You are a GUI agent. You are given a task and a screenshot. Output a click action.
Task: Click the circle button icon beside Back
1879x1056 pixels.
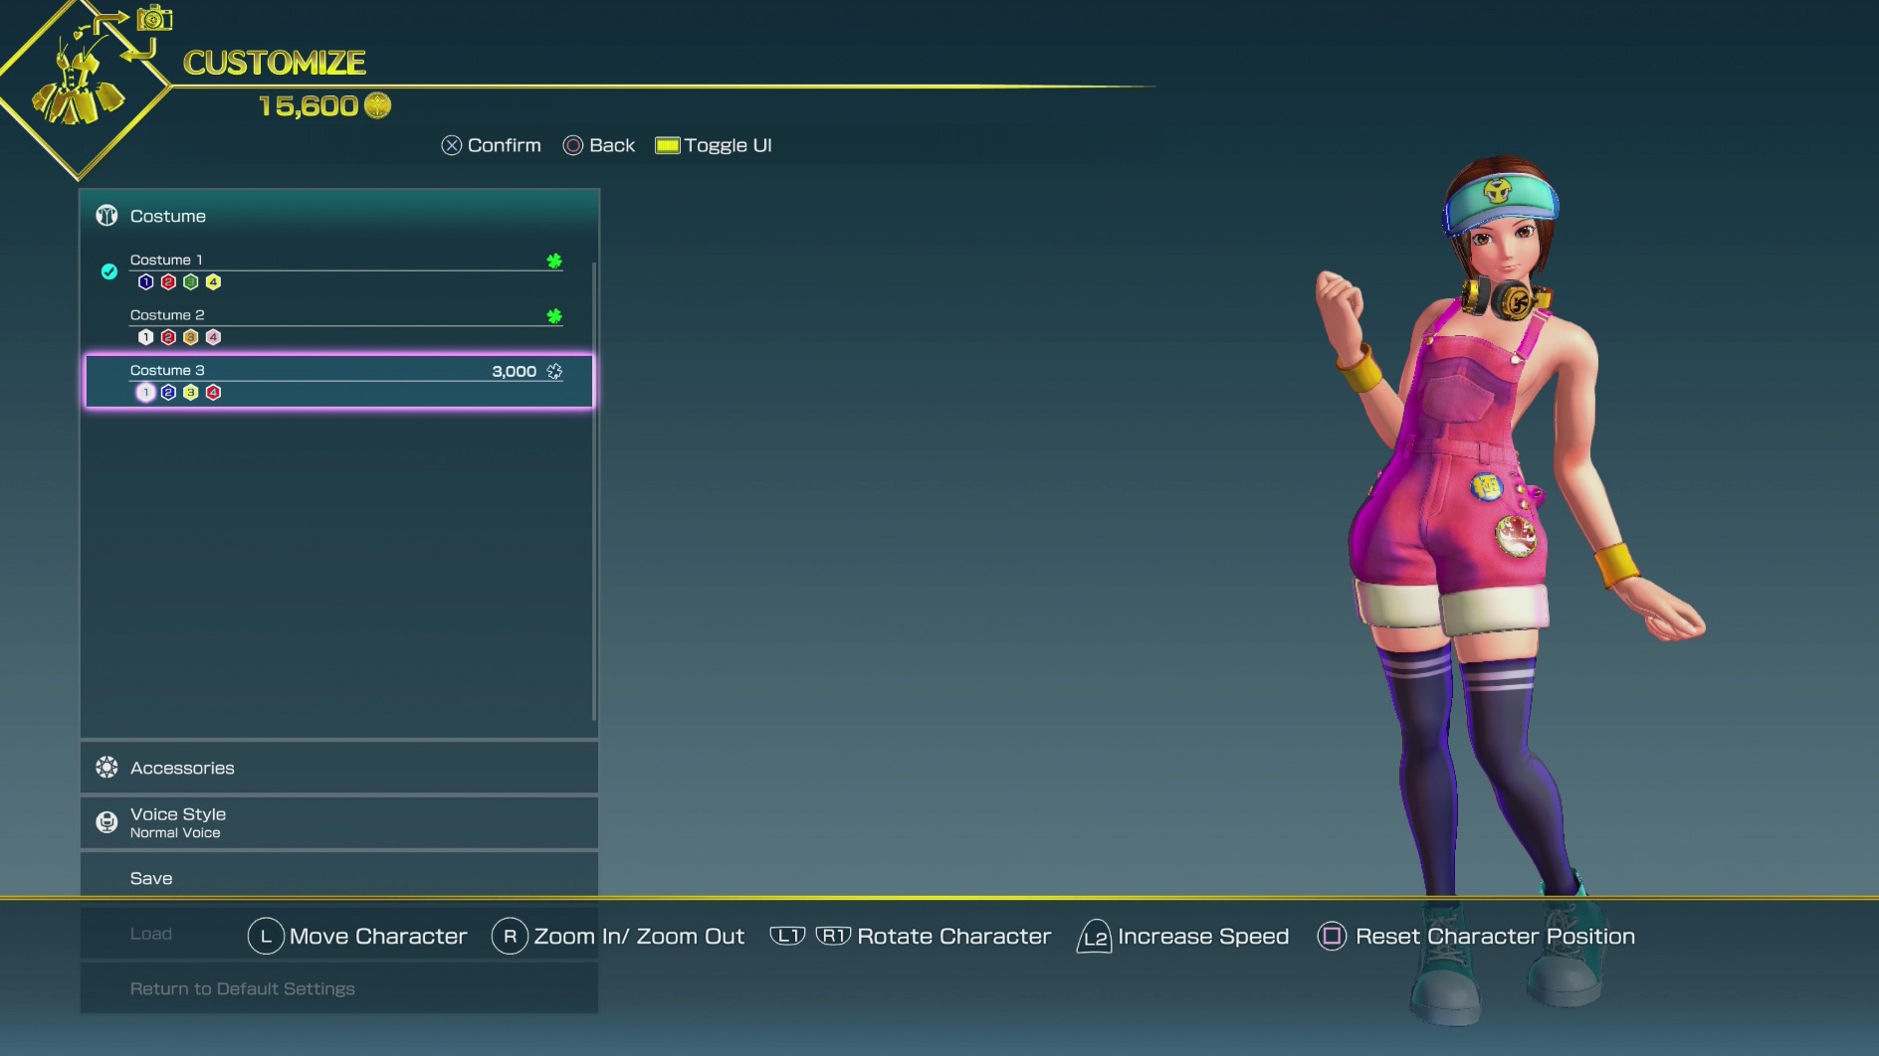(573, 145)
